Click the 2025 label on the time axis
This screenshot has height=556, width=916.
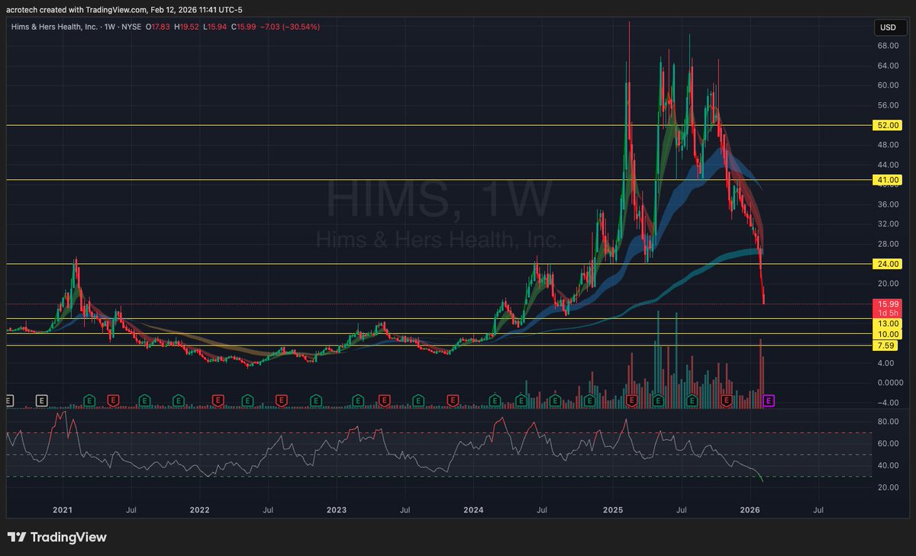click(x=613, y=509)
